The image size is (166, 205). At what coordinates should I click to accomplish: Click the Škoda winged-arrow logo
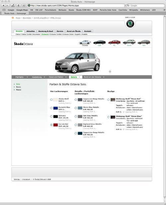click(130, 24)
